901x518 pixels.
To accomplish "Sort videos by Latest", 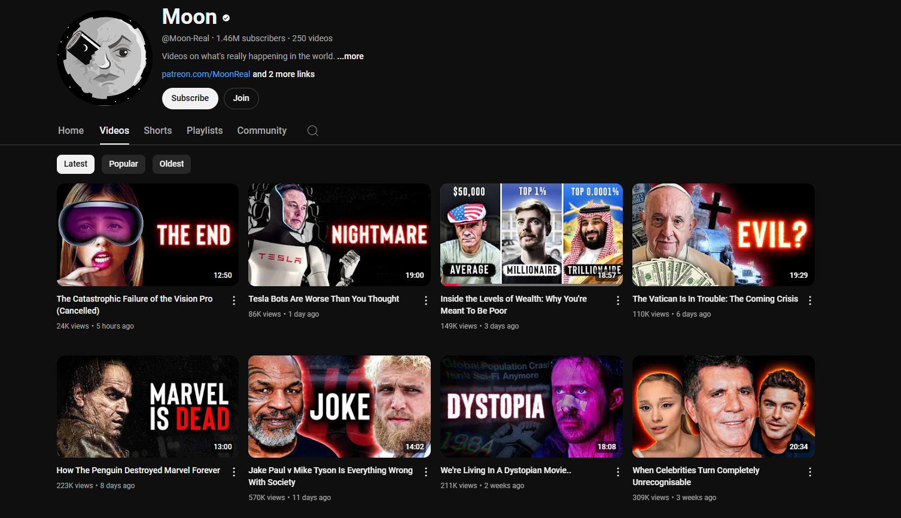I will [x=75, y=164].
